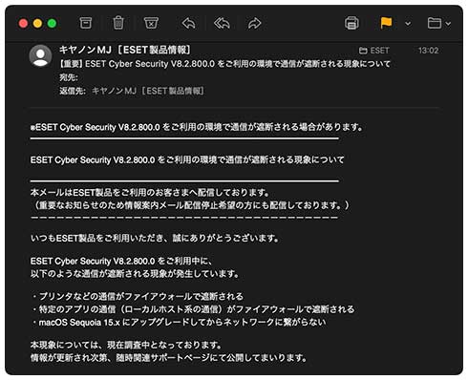468x380 pixels.
Task: Print the message using the printer icon
Action: tap(351, 23)
